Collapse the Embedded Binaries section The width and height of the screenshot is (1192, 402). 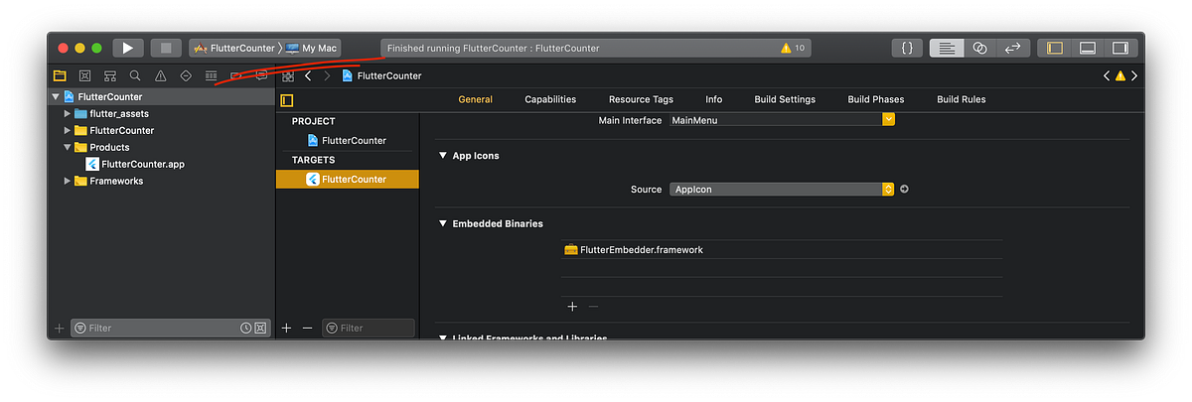(x=443, y=223)
